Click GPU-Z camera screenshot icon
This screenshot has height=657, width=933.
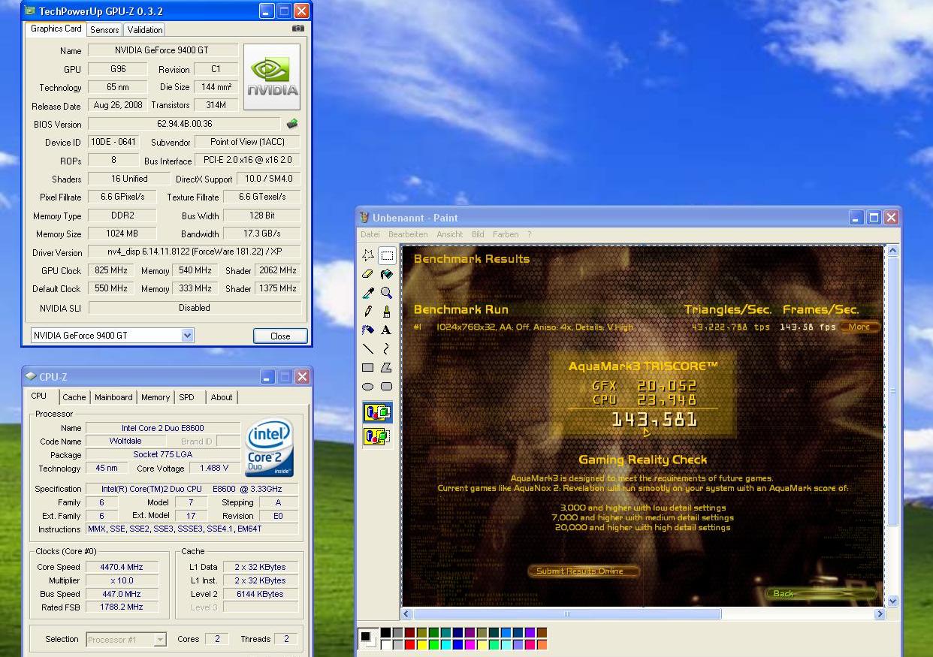pos(298,29)
